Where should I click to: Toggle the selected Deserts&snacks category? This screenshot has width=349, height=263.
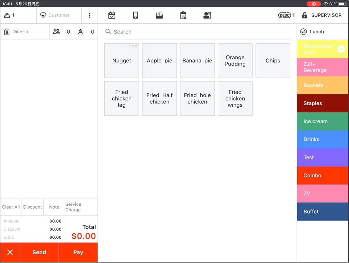point(323,49)
